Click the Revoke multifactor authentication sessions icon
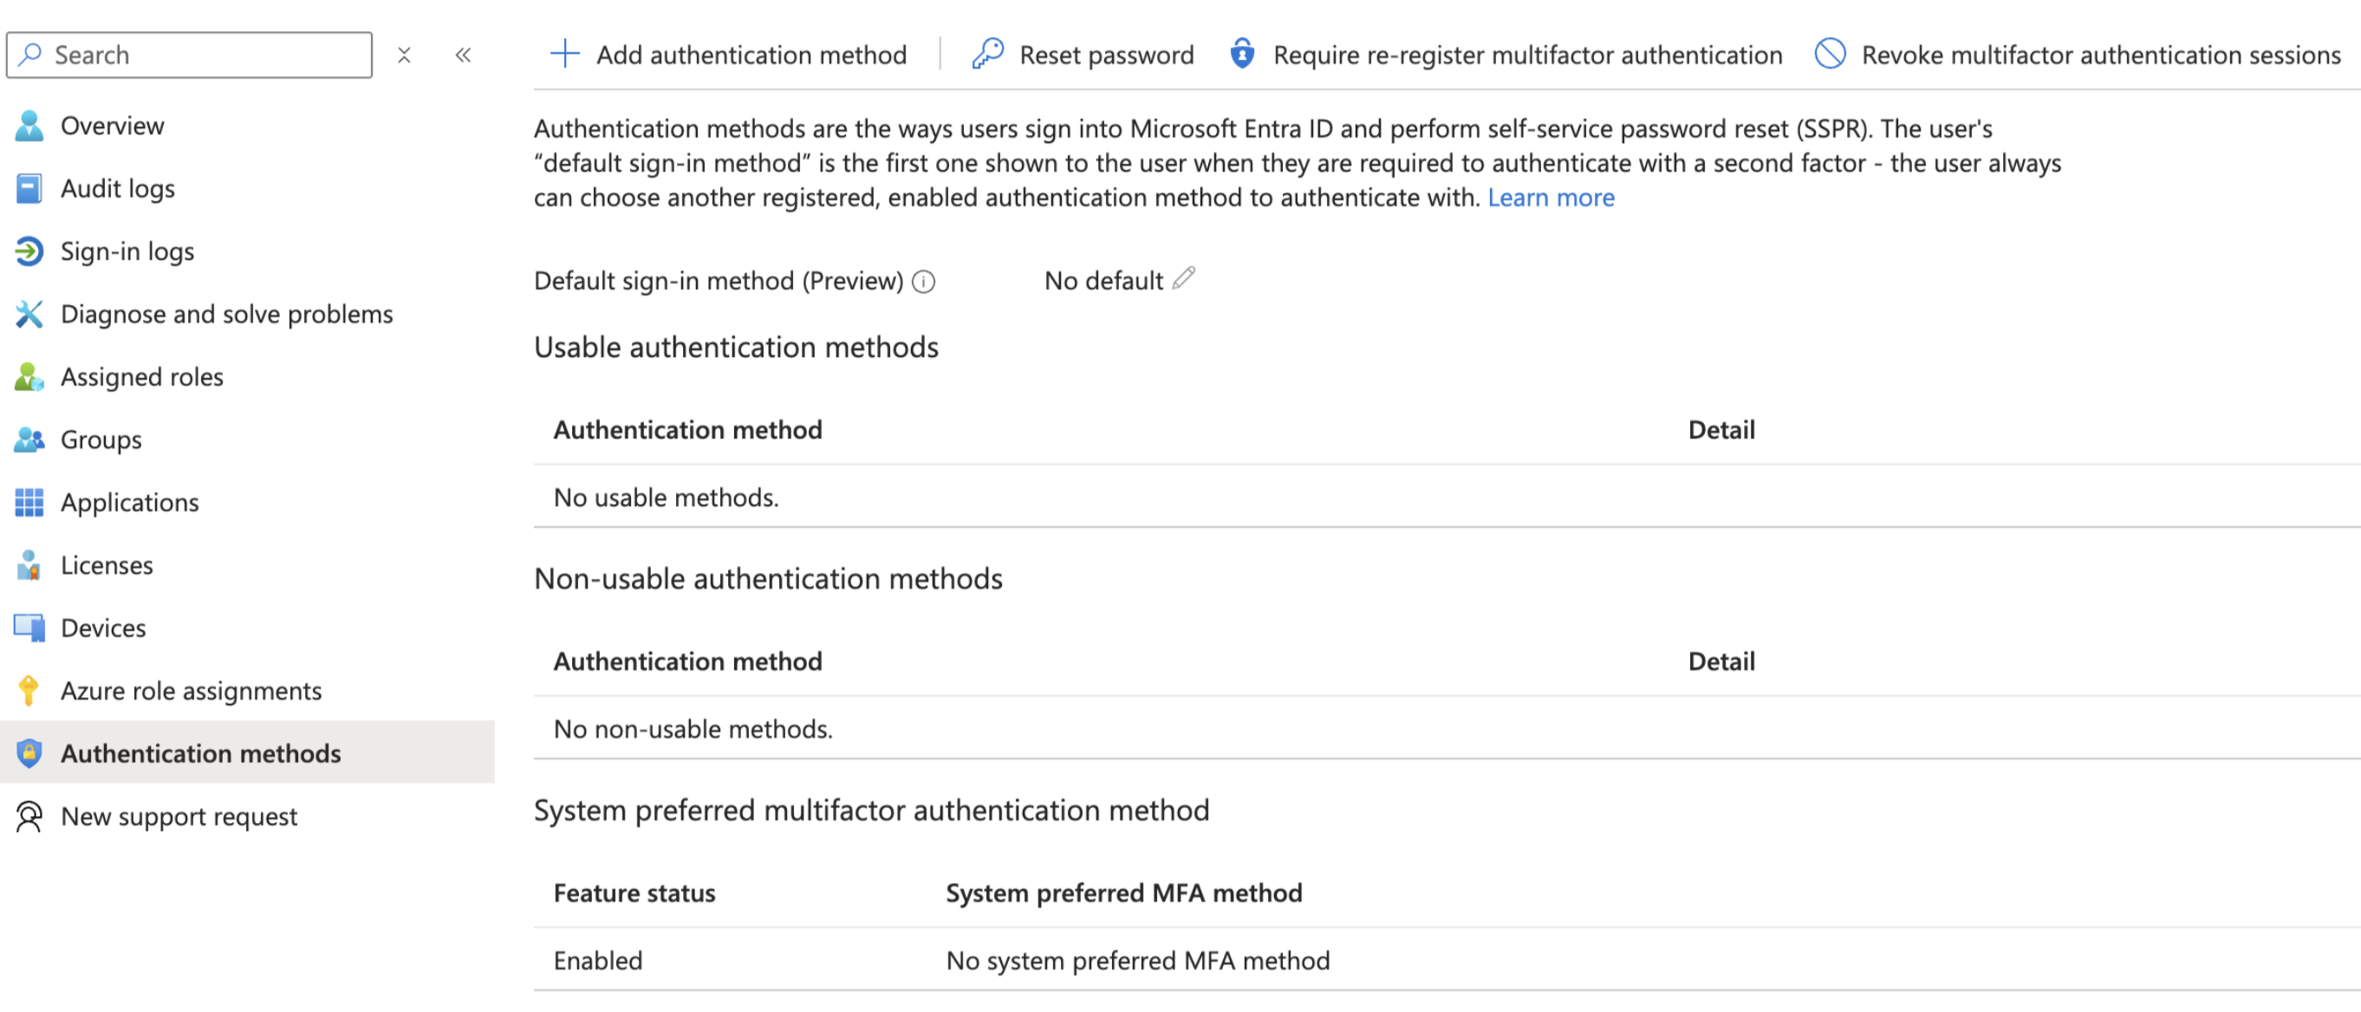The image size is (2361, 1012). click(x=1830, y=54)
